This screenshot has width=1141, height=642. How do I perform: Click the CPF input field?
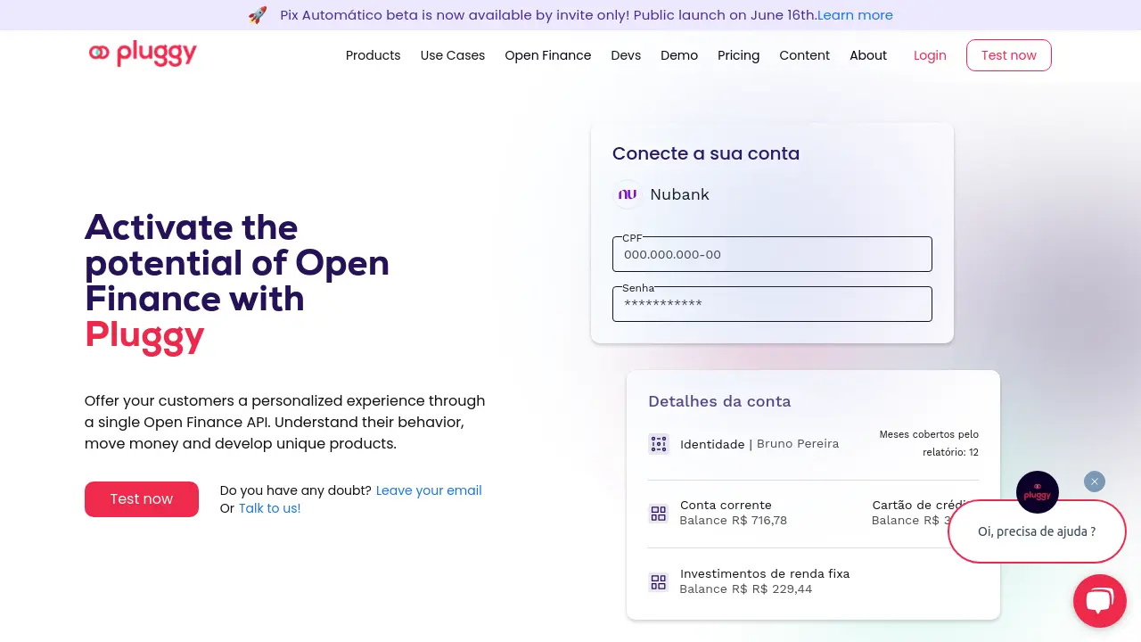[x=772, y=254]
